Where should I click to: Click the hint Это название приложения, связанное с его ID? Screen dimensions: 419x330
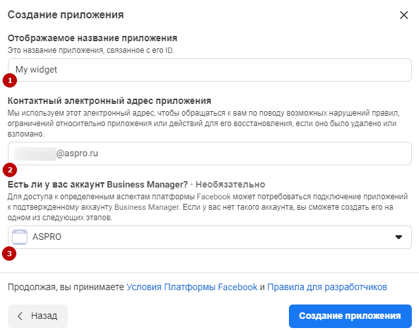tap(91, 50)
